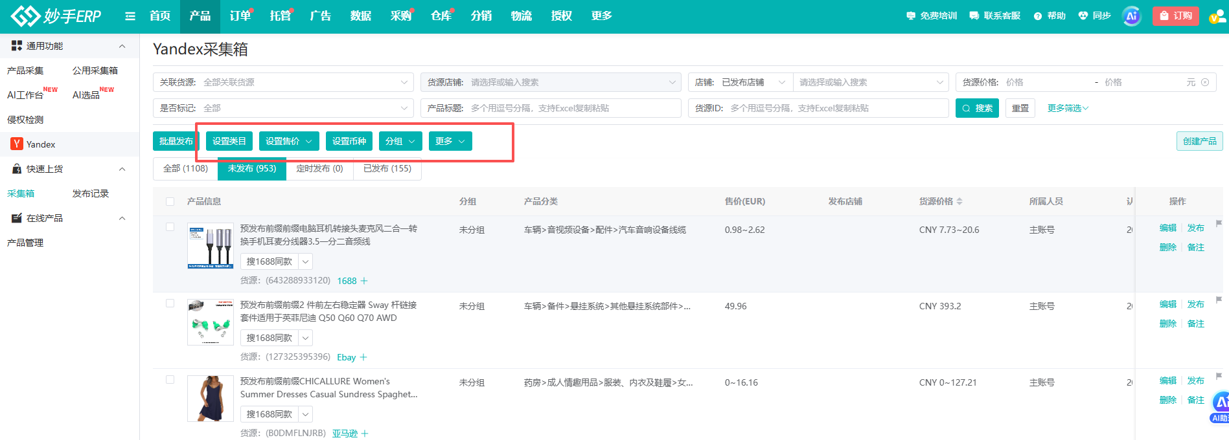
Task: Click 设置币种 button
Action: pos(349,141)
